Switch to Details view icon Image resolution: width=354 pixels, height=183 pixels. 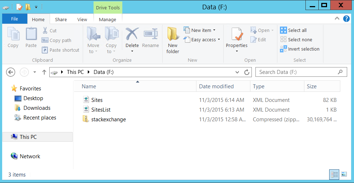pyautogui.click(x=334, y=174)
